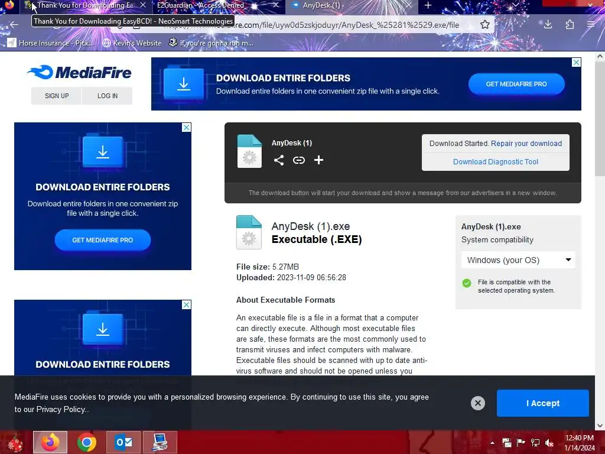This screenshot has height=454, width=605.
Task: Open the Horse Insurance bookmark
Action: [x=51, y=43]
